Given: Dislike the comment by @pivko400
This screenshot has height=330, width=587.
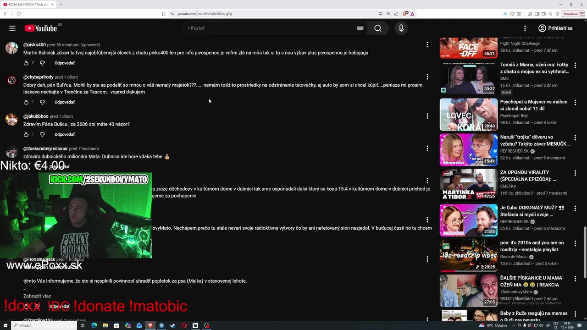Looking at the screenshot, I should 42,63.
